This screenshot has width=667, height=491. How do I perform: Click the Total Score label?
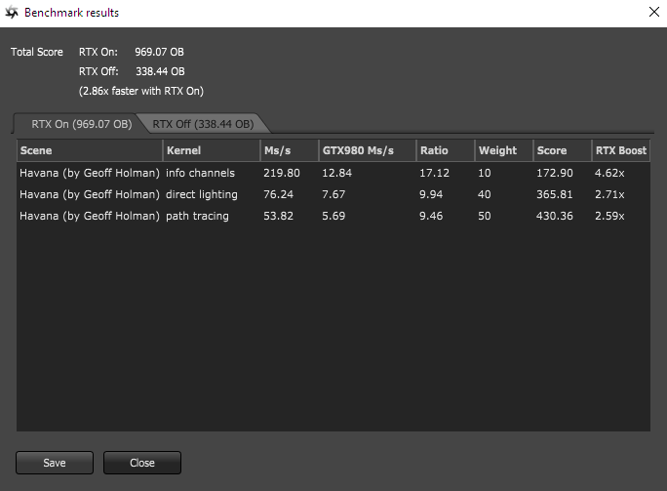tap(37, 52)
